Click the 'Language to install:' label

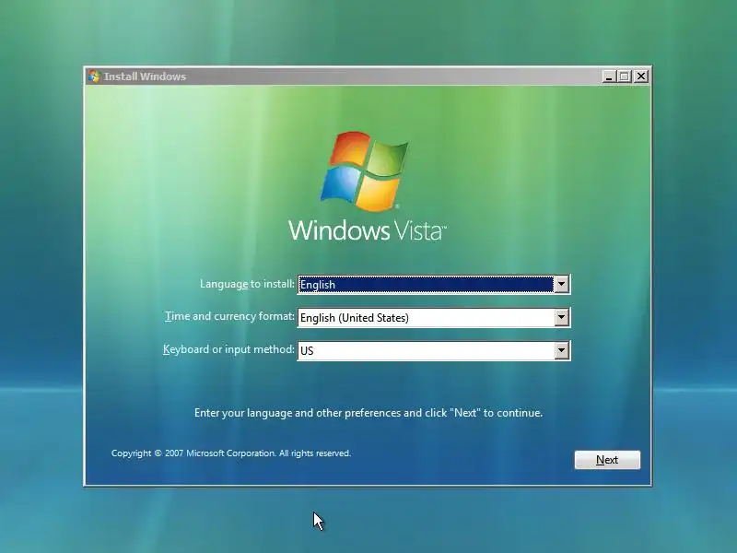coord(247,284)
